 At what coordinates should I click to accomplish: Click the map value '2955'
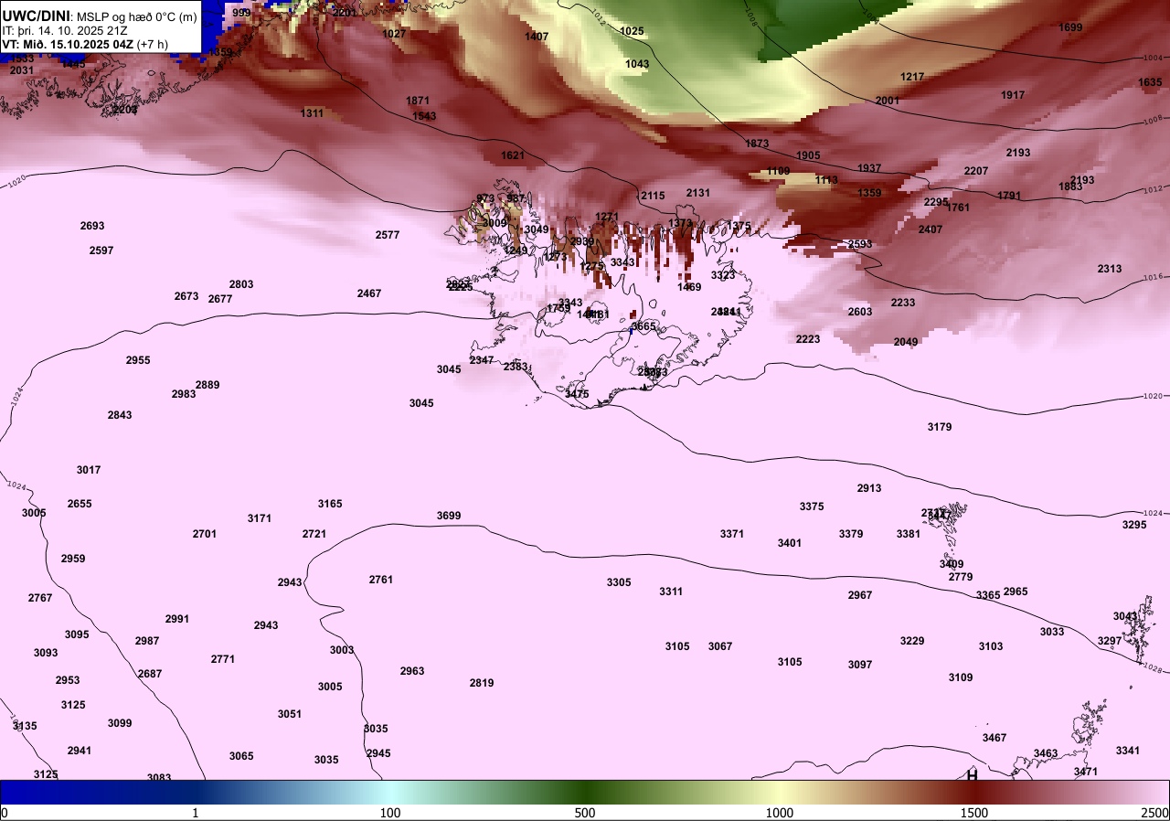coord(138,360)
